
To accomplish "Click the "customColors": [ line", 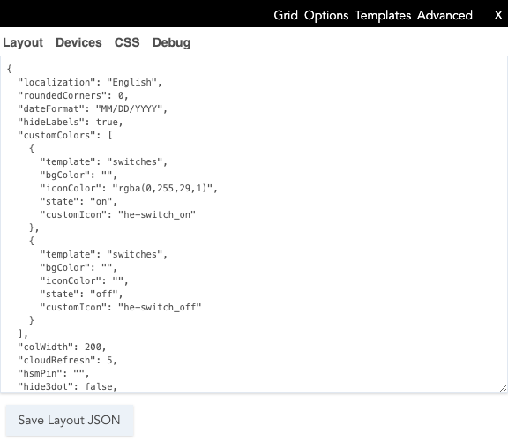I will click(x=65, y=135).
